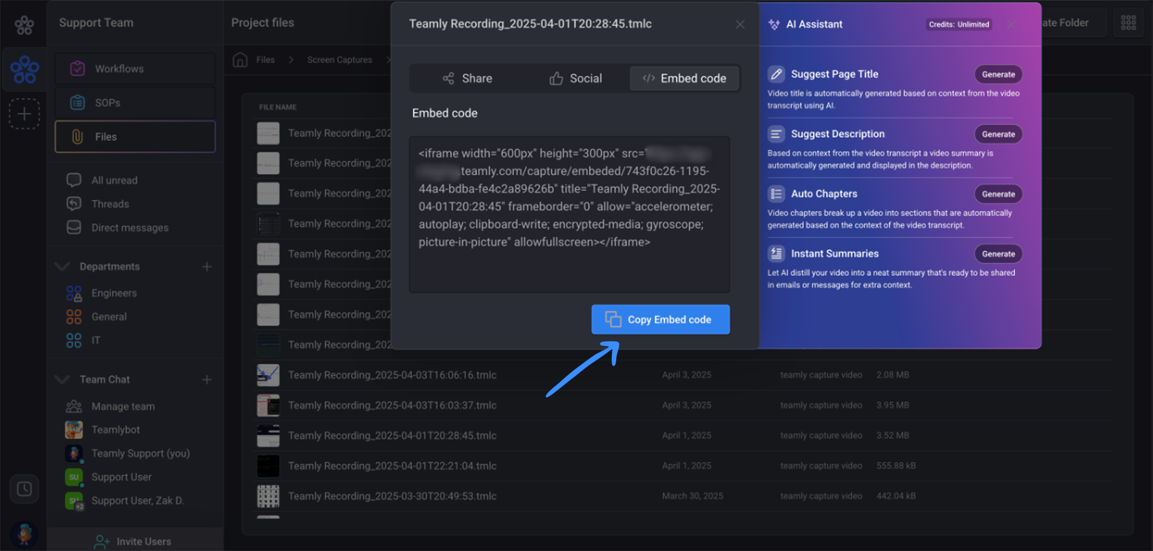This screenshot has width=1153, height=551.
Task: Open the clock history icon in left rail
Action: click(24, 489)
